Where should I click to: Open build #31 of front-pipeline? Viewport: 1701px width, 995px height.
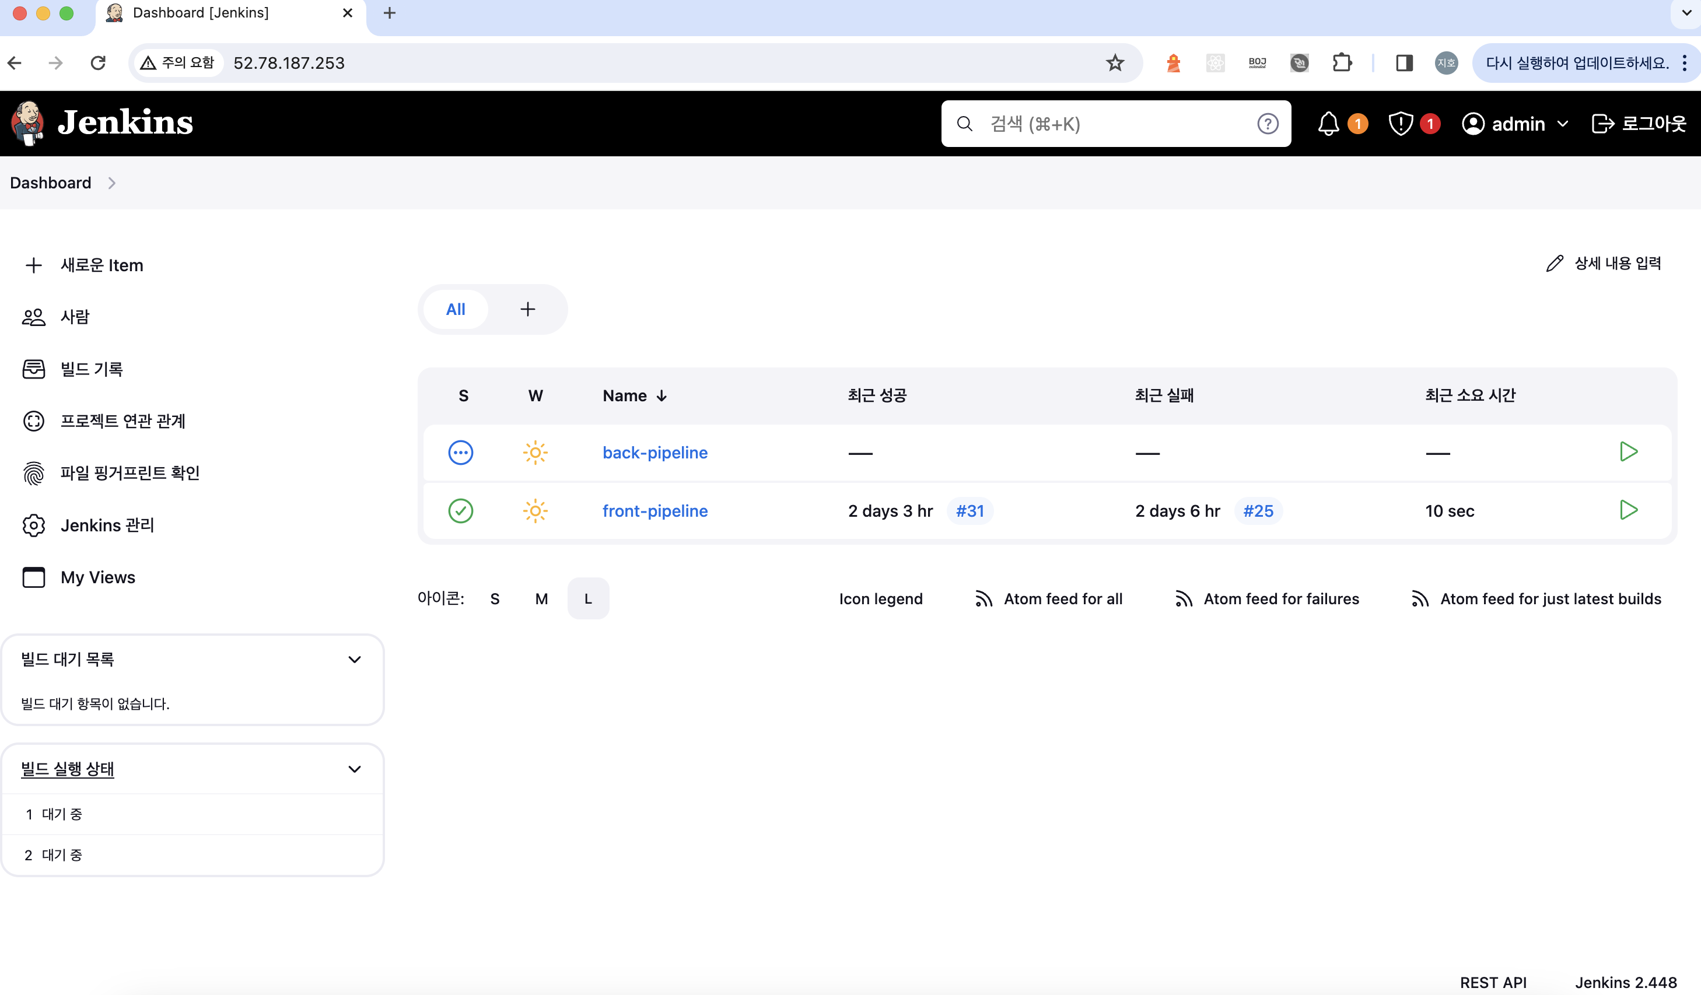(970, 511)
